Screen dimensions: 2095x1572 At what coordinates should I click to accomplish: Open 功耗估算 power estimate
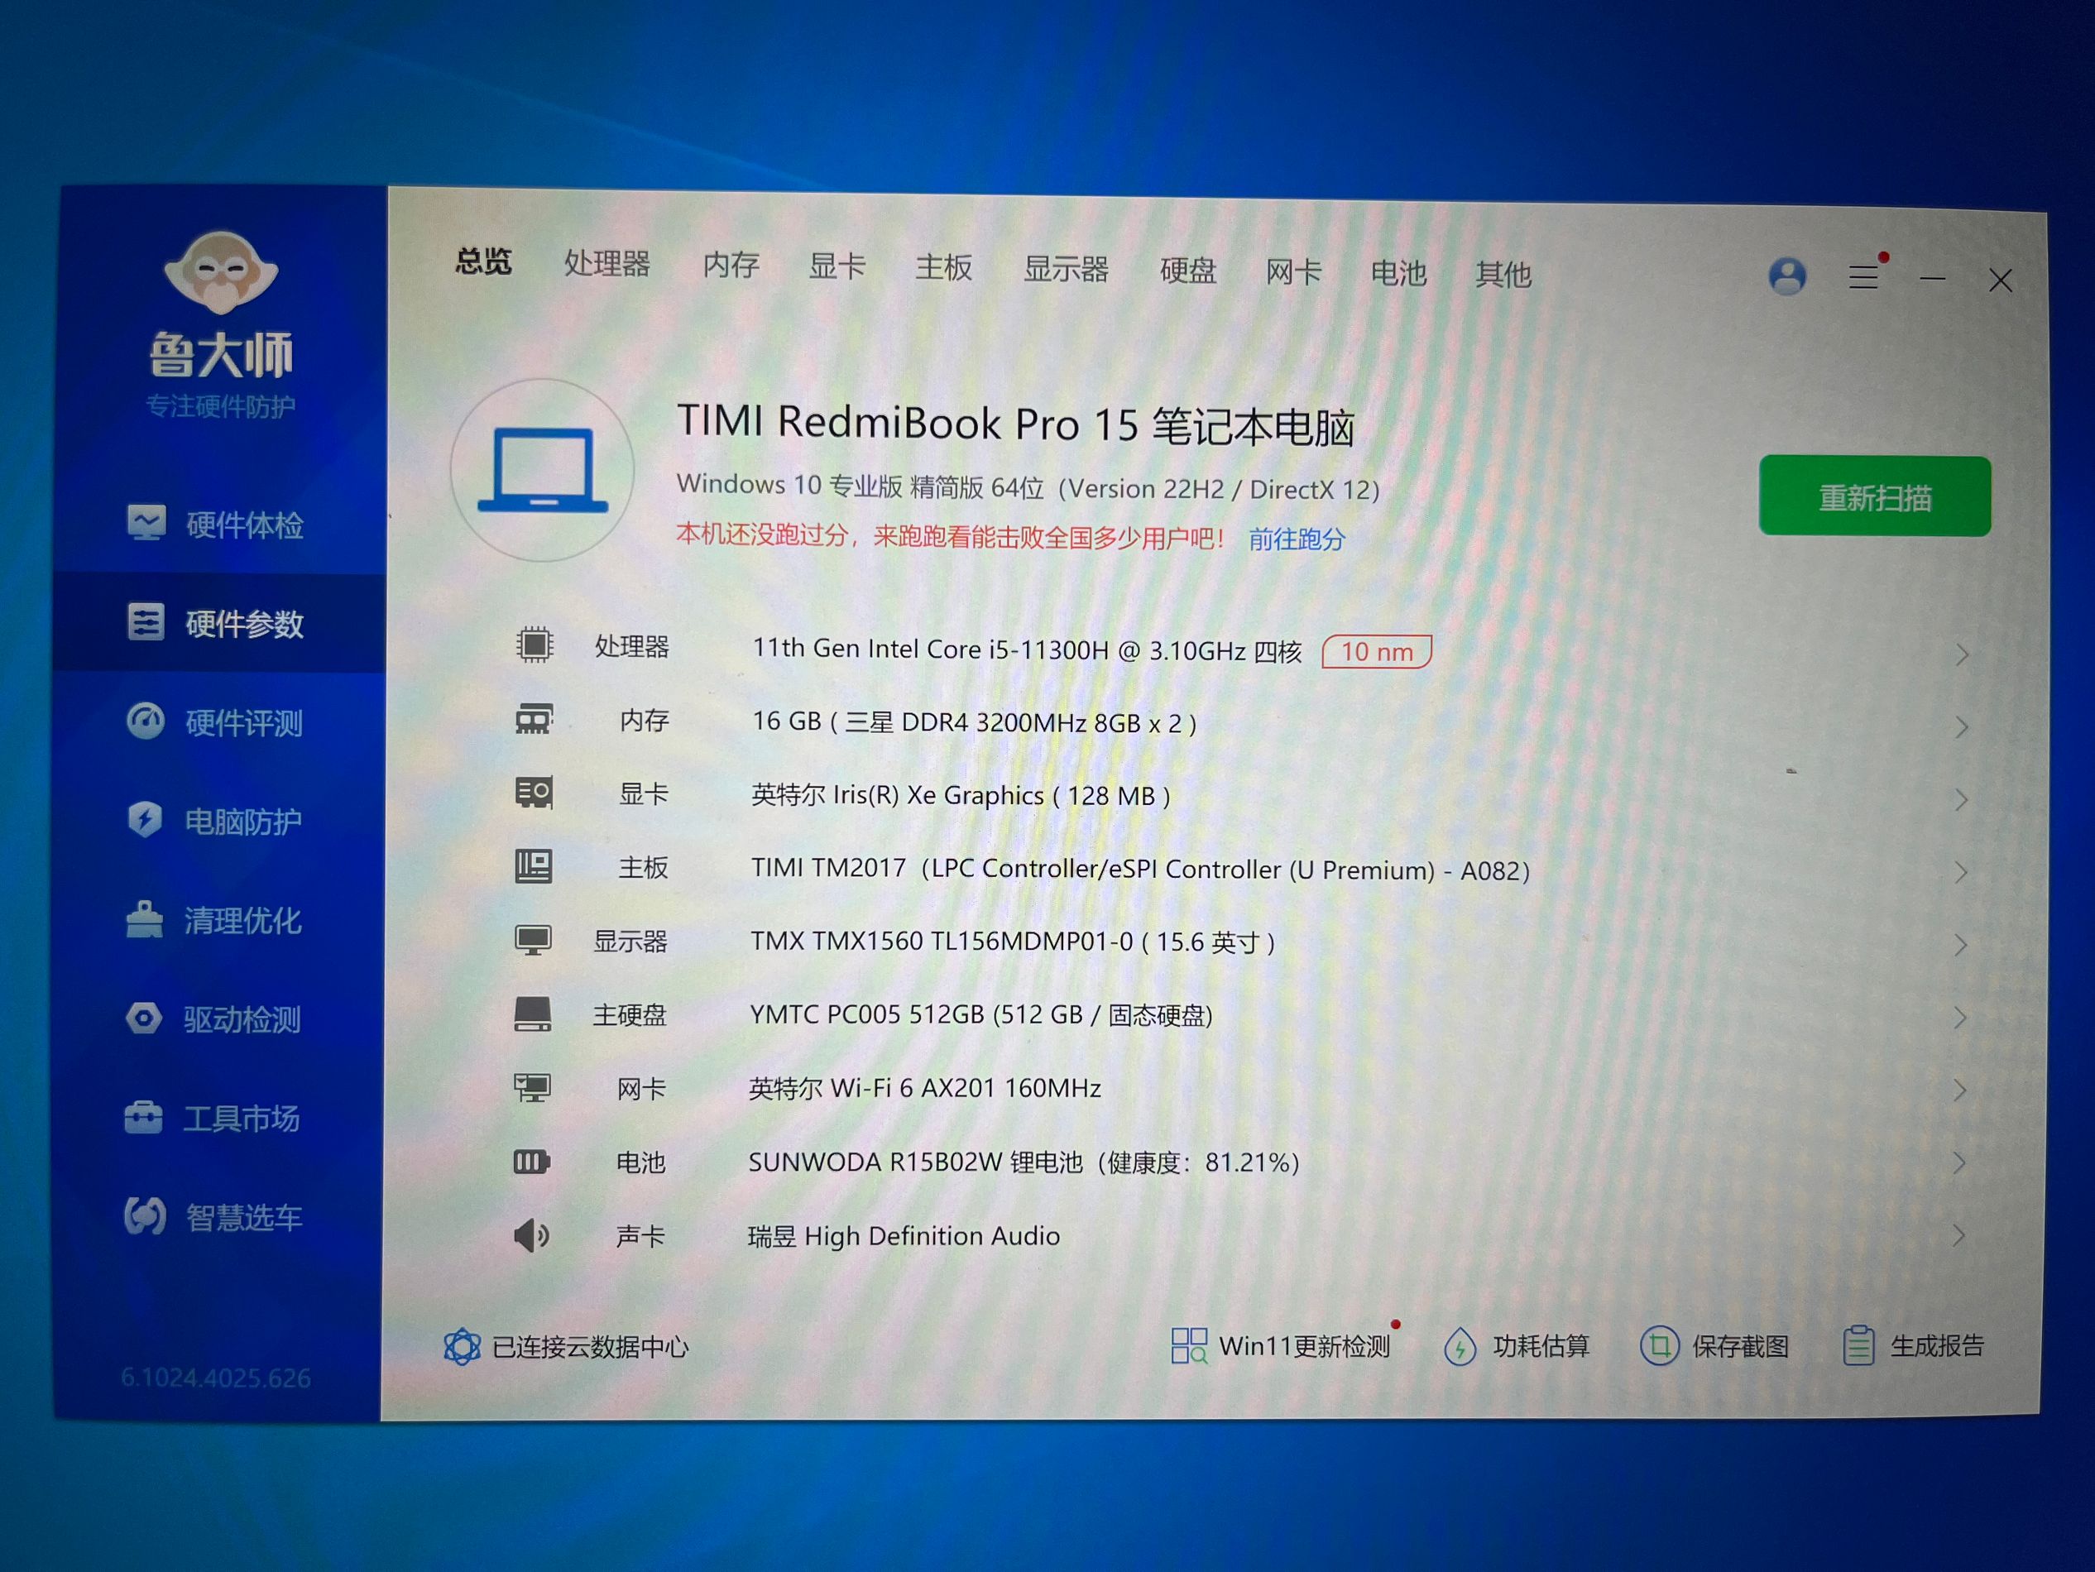click(x=1517, y=1345)
